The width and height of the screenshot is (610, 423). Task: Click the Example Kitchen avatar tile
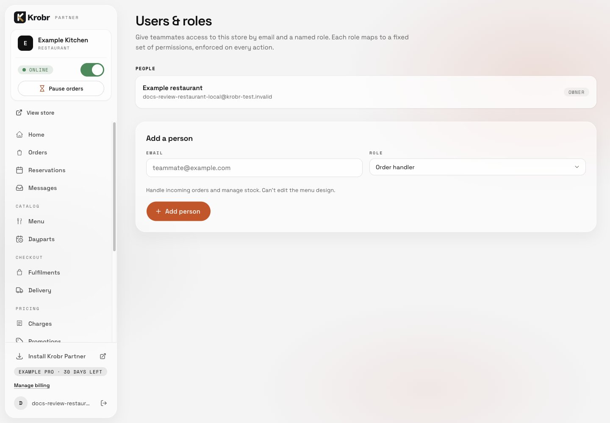pos(25,43)
